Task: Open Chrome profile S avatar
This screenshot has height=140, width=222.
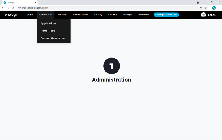Action: click(214, 8)
